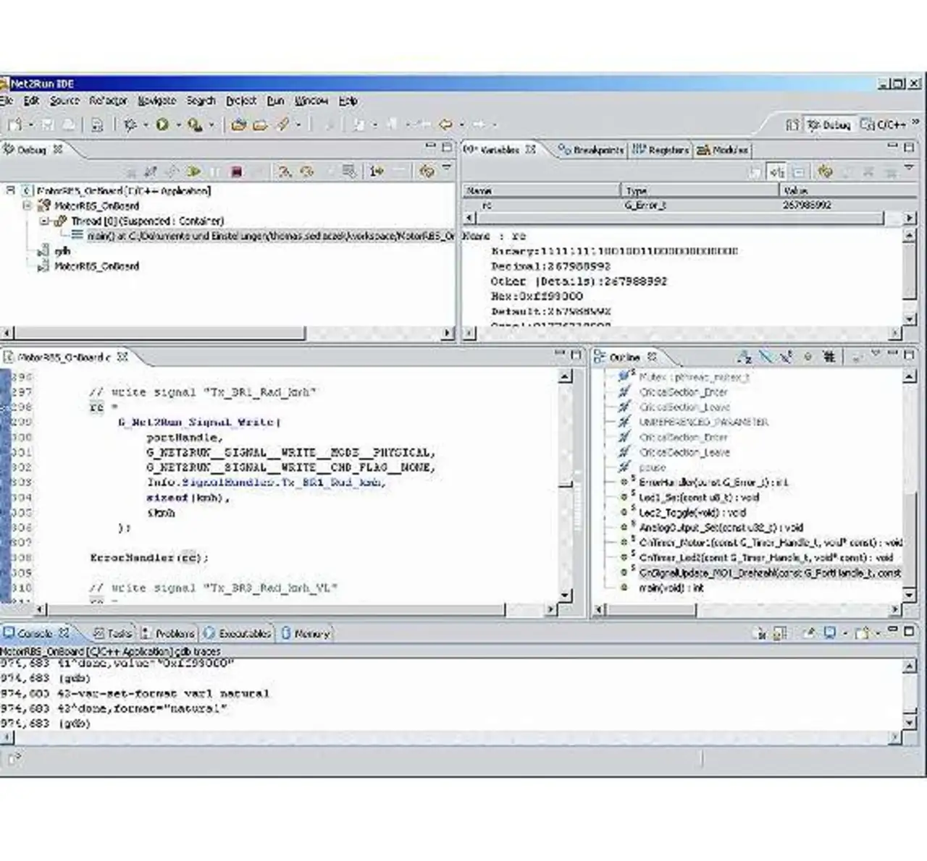Click the Debug bug icon in main toolbar
The image size is (927, 861).
pos(130,124)
